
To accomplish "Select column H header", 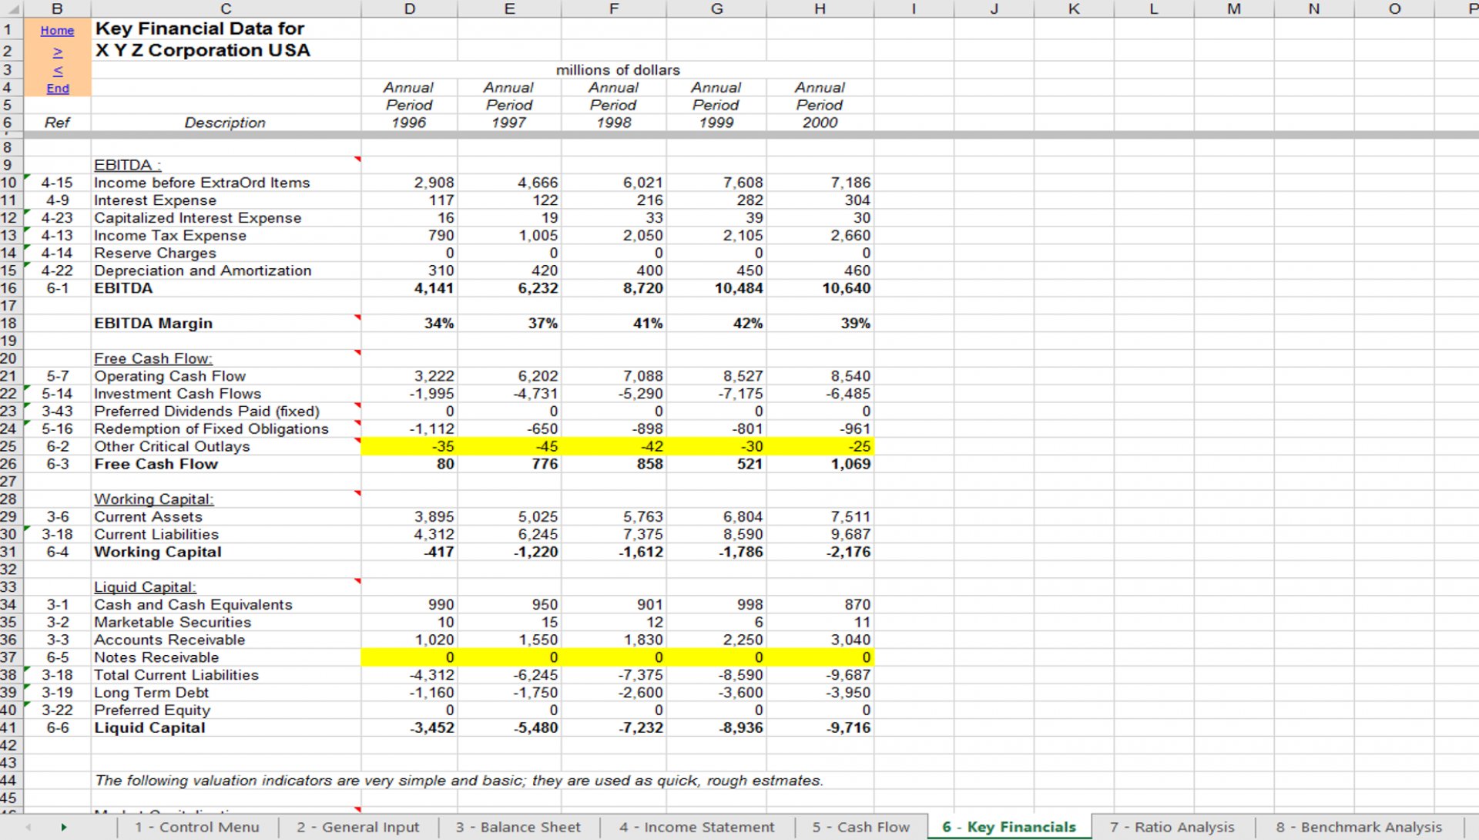I will coord(820,8).
